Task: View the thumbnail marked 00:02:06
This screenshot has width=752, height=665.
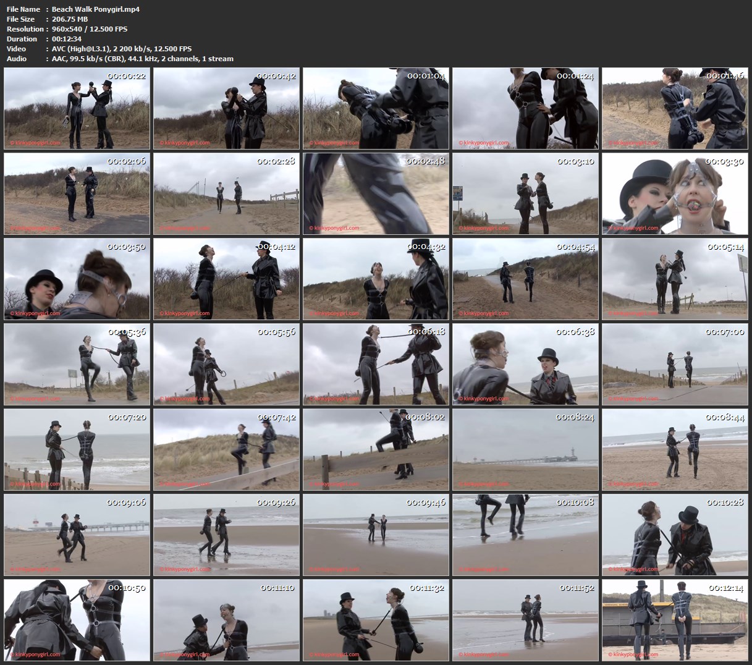Action: pyautogui.click(x=77, y=193)
